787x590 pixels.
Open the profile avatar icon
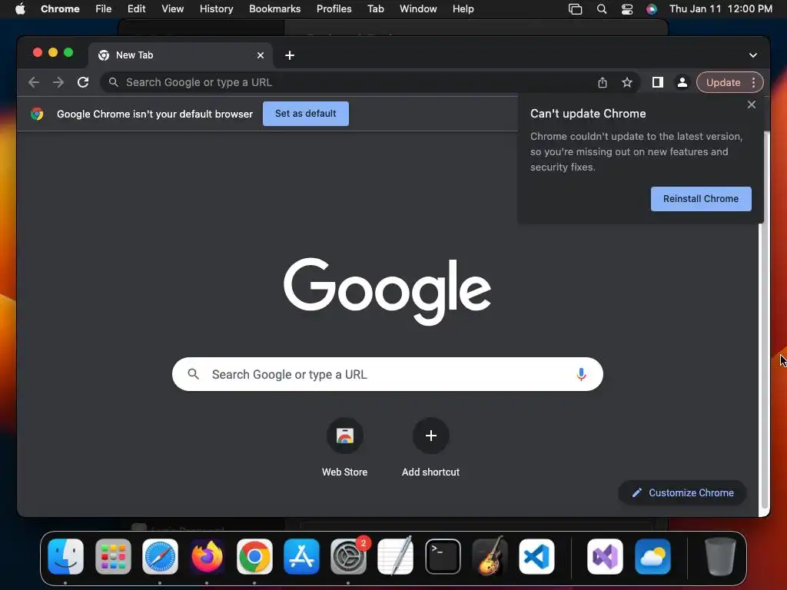click(682, 82)
